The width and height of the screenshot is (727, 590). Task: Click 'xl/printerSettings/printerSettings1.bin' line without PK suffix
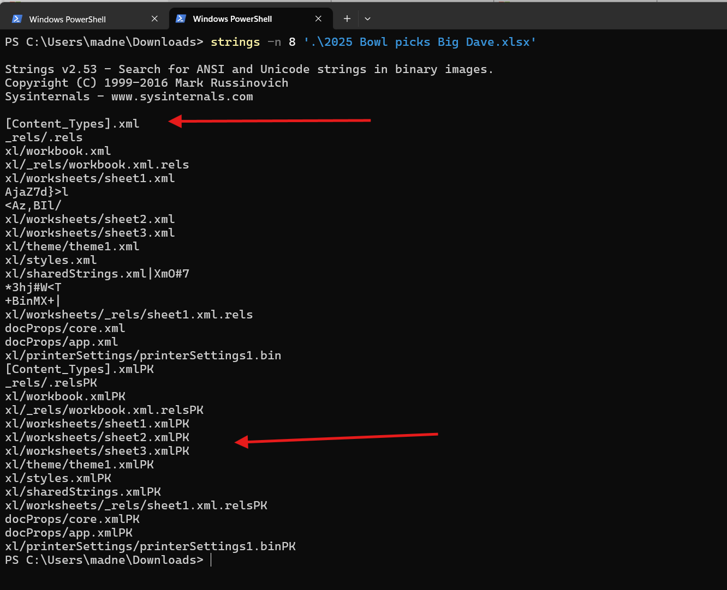143,356
